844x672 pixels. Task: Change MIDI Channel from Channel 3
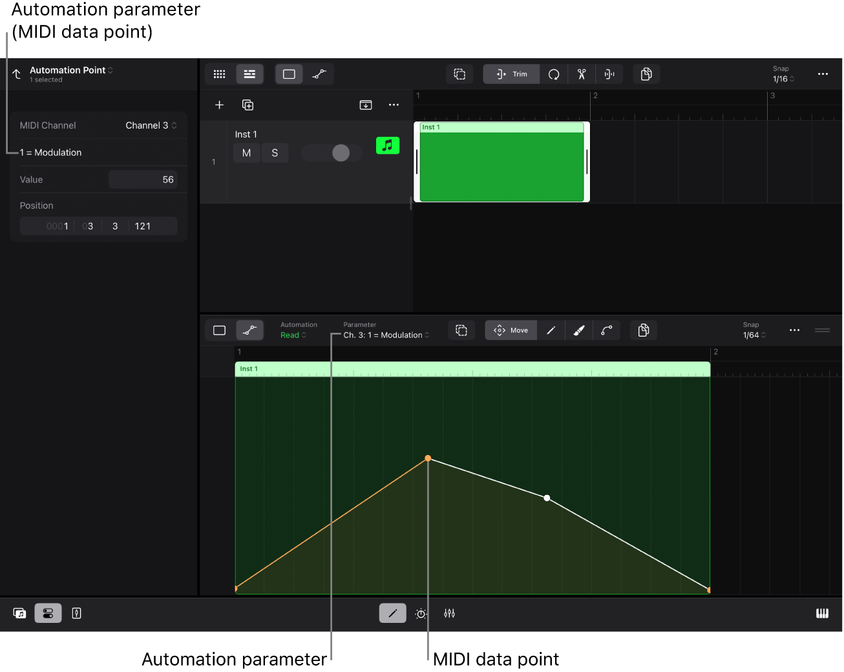(151, 125)
